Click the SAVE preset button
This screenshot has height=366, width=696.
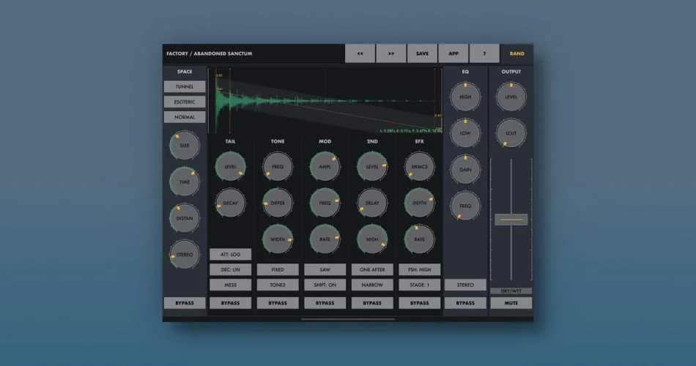(x=422, y=53)
